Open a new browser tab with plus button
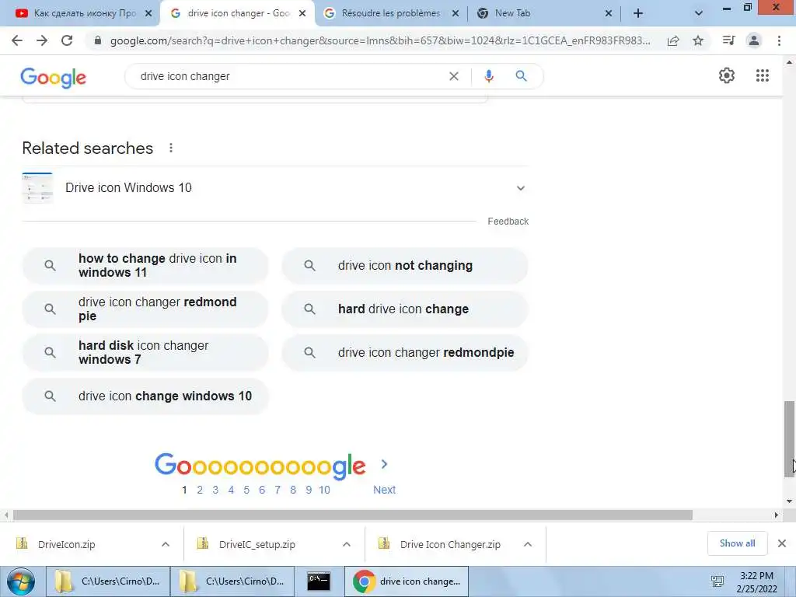Viewport: 796px width, 597px height. tap(638, 14)
